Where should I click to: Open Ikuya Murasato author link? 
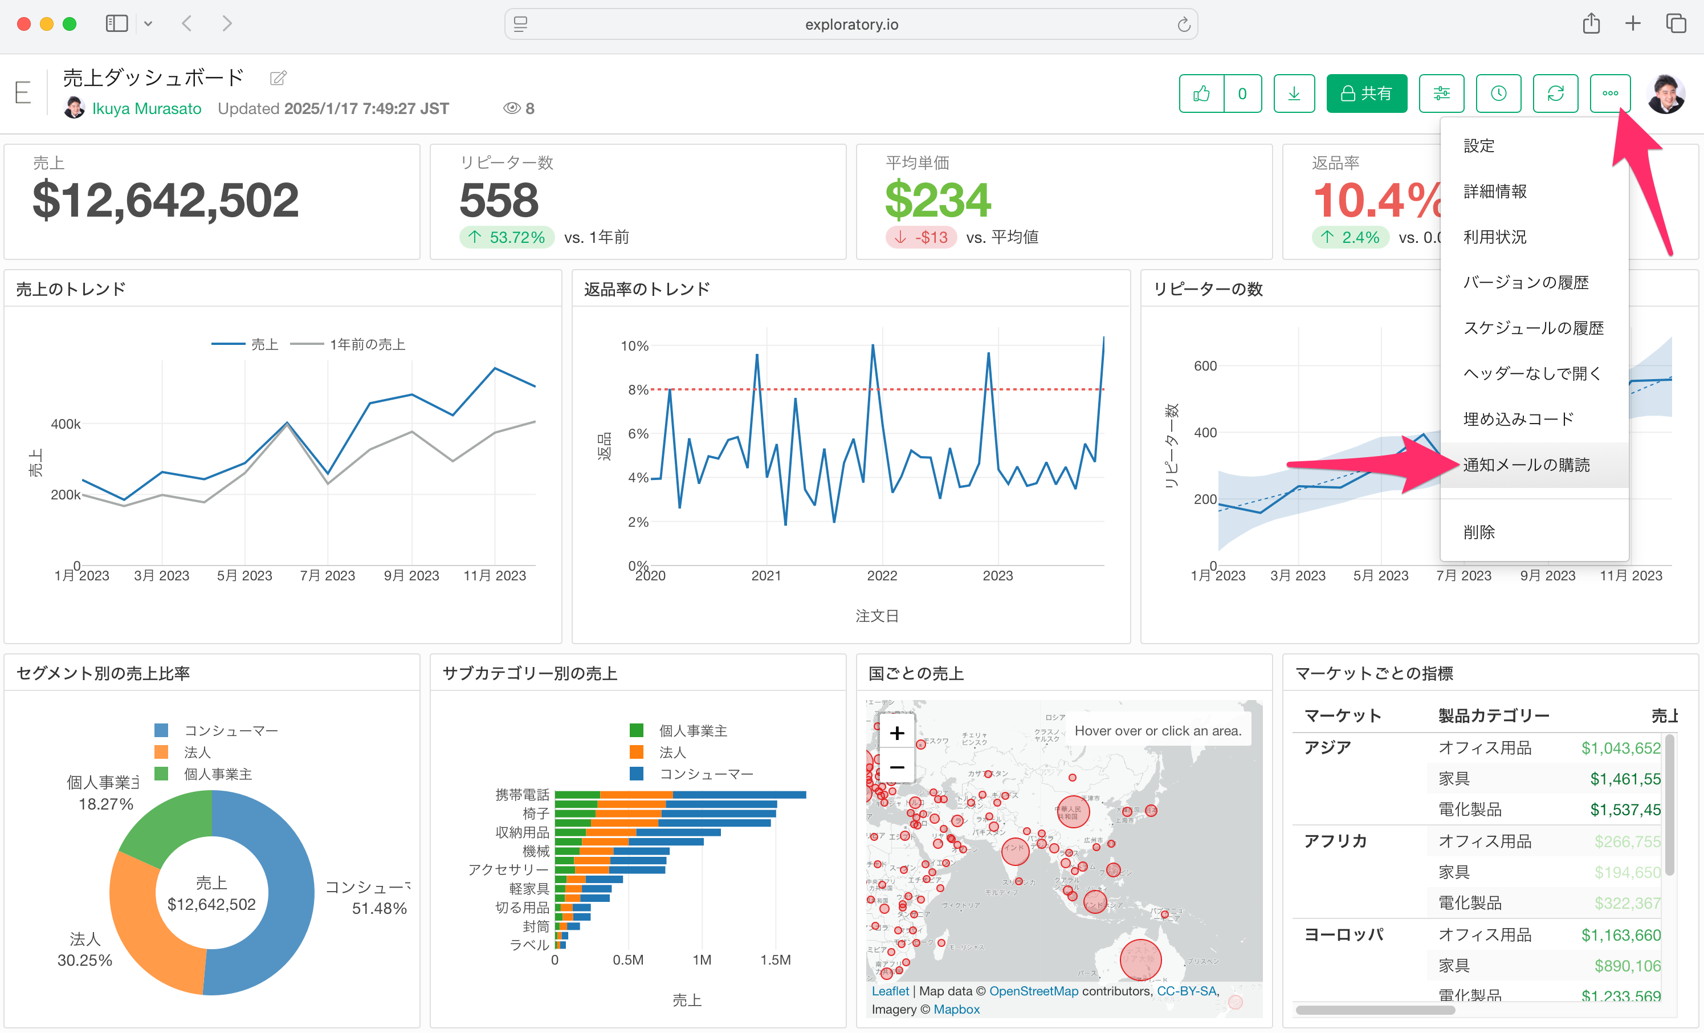tap(146, 109)
